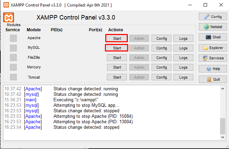
Task: Toggle Mercury service checkbox
Action: [x=13, y=67]
